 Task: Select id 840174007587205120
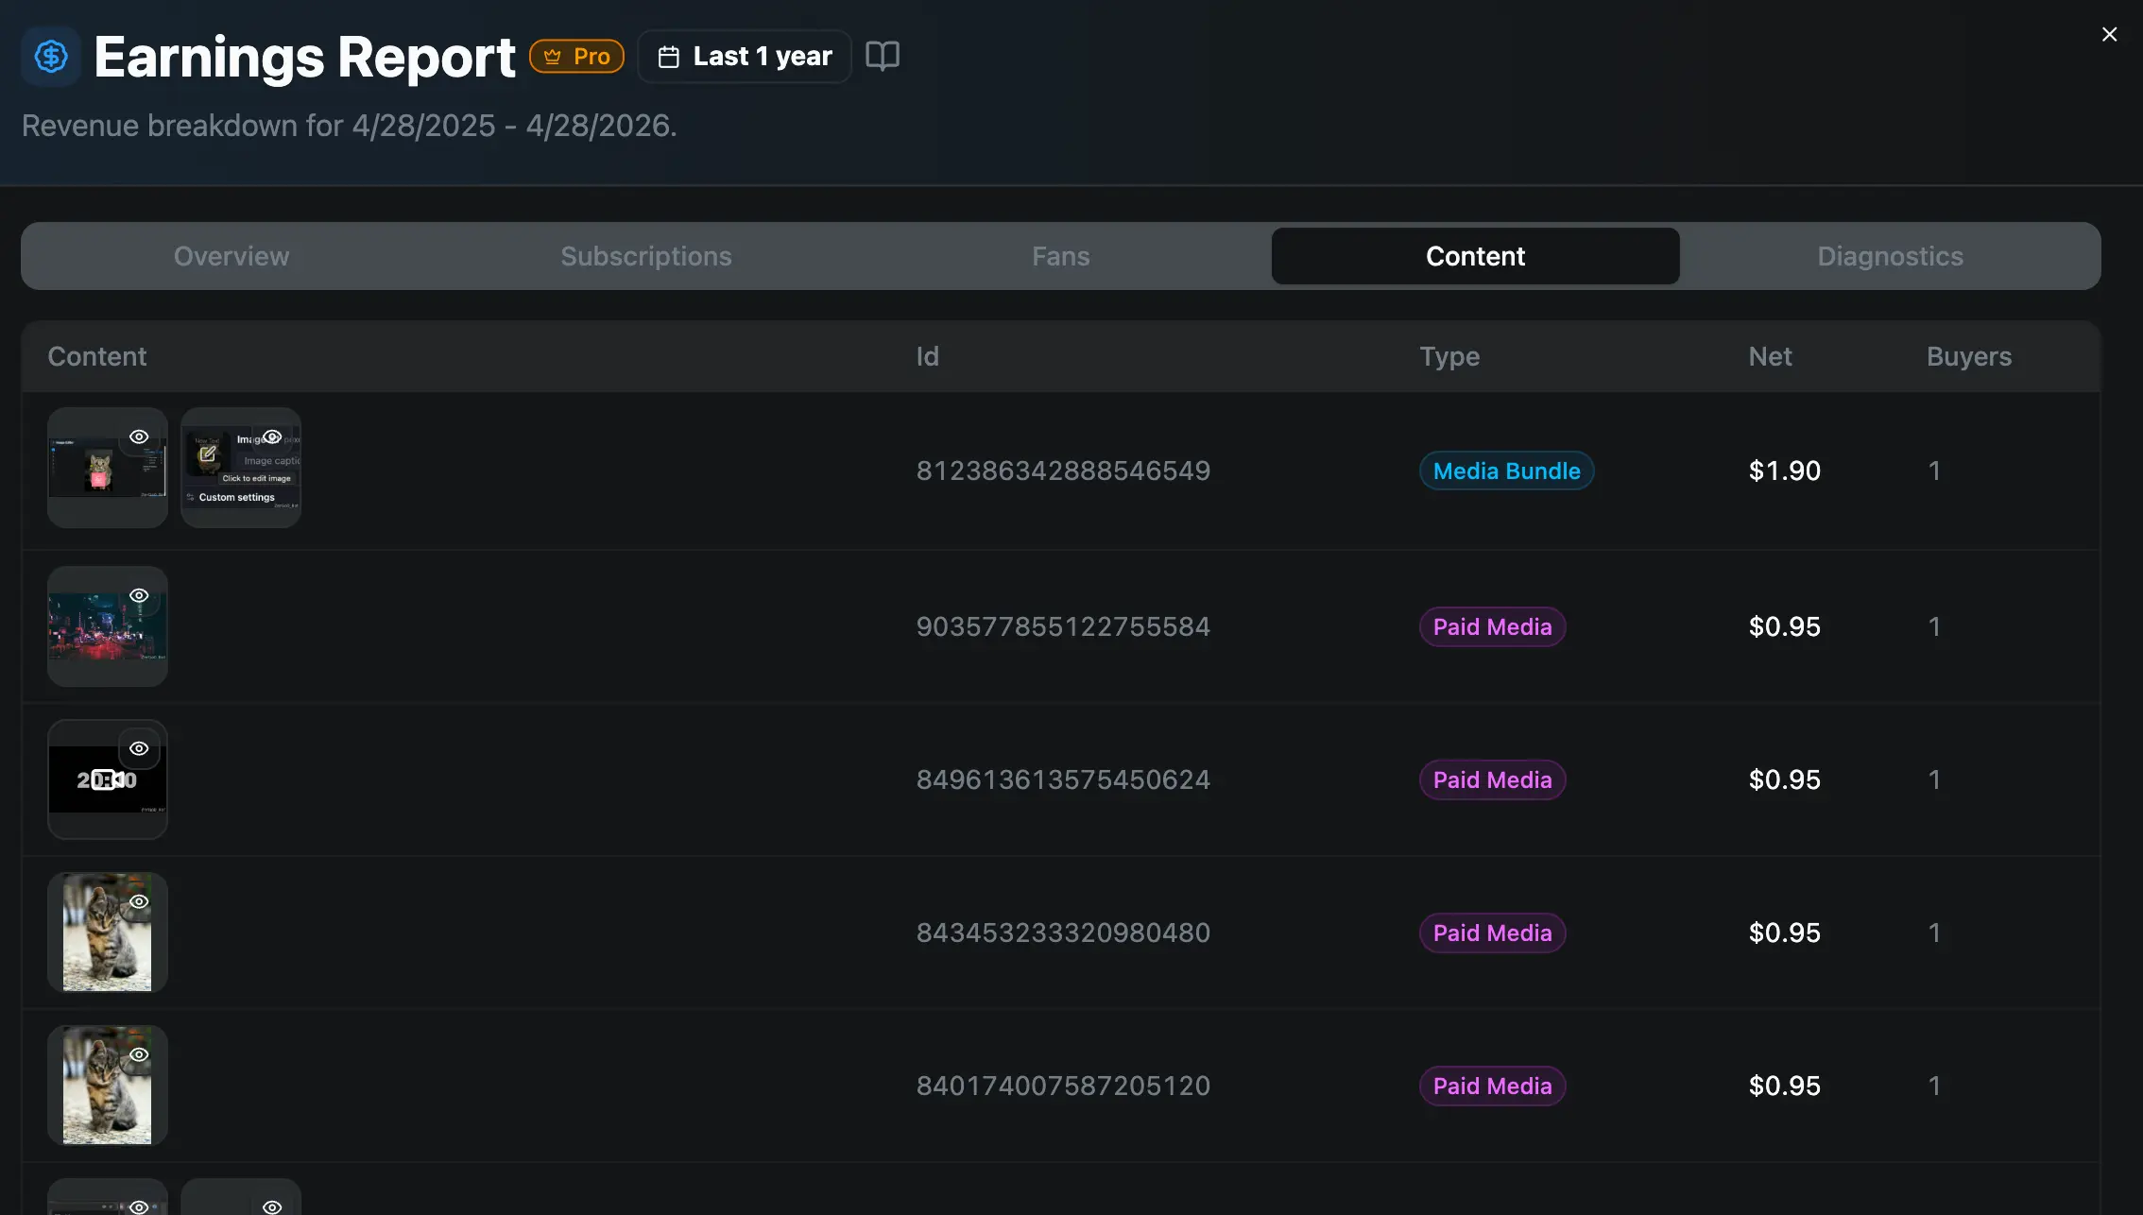tap(1063, 1086)
